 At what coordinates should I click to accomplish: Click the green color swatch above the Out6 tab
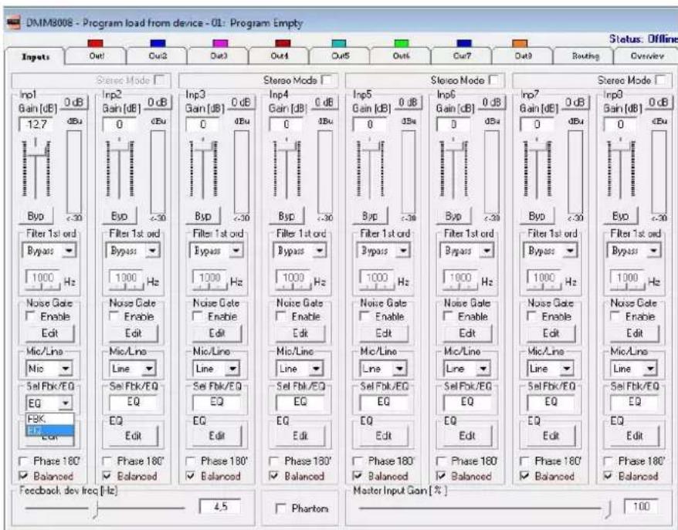point(402,43)
